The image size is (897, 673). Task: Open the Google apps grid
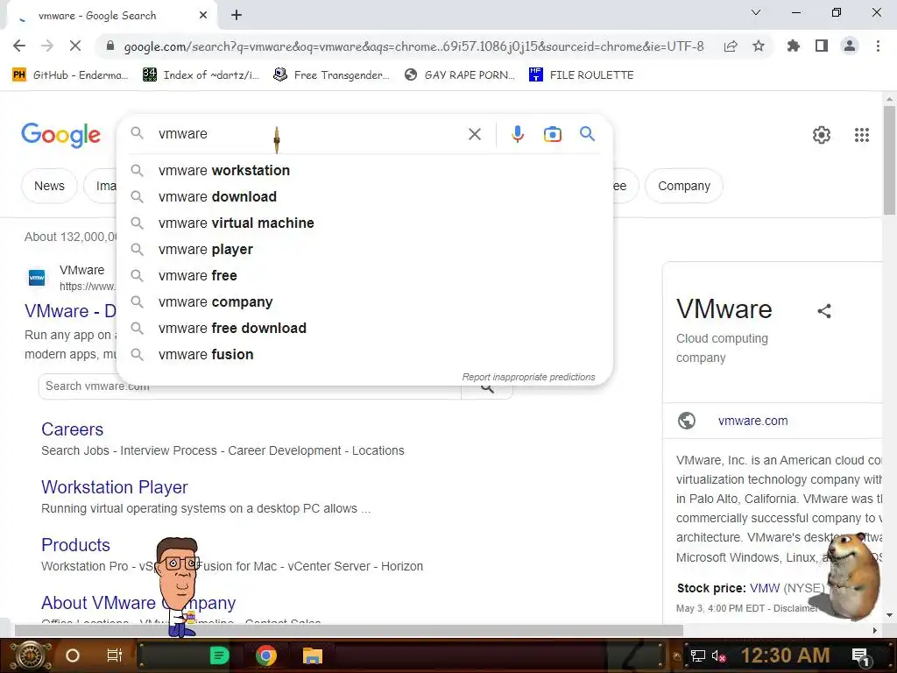pos(862,135)
